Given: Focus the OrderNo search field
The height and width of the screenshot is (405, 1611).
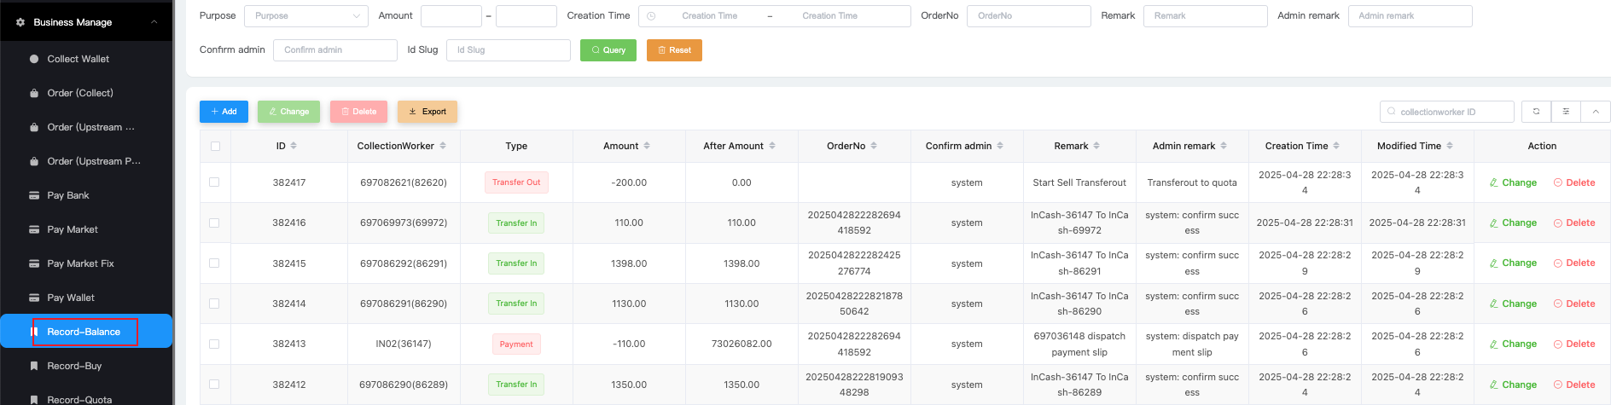Looking at the screenshot, I should pyautogui.click(x=1028, y=16).
